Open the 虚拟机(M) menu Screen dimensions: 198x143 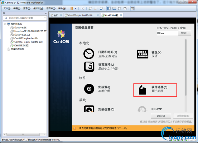tap(38, 9)
